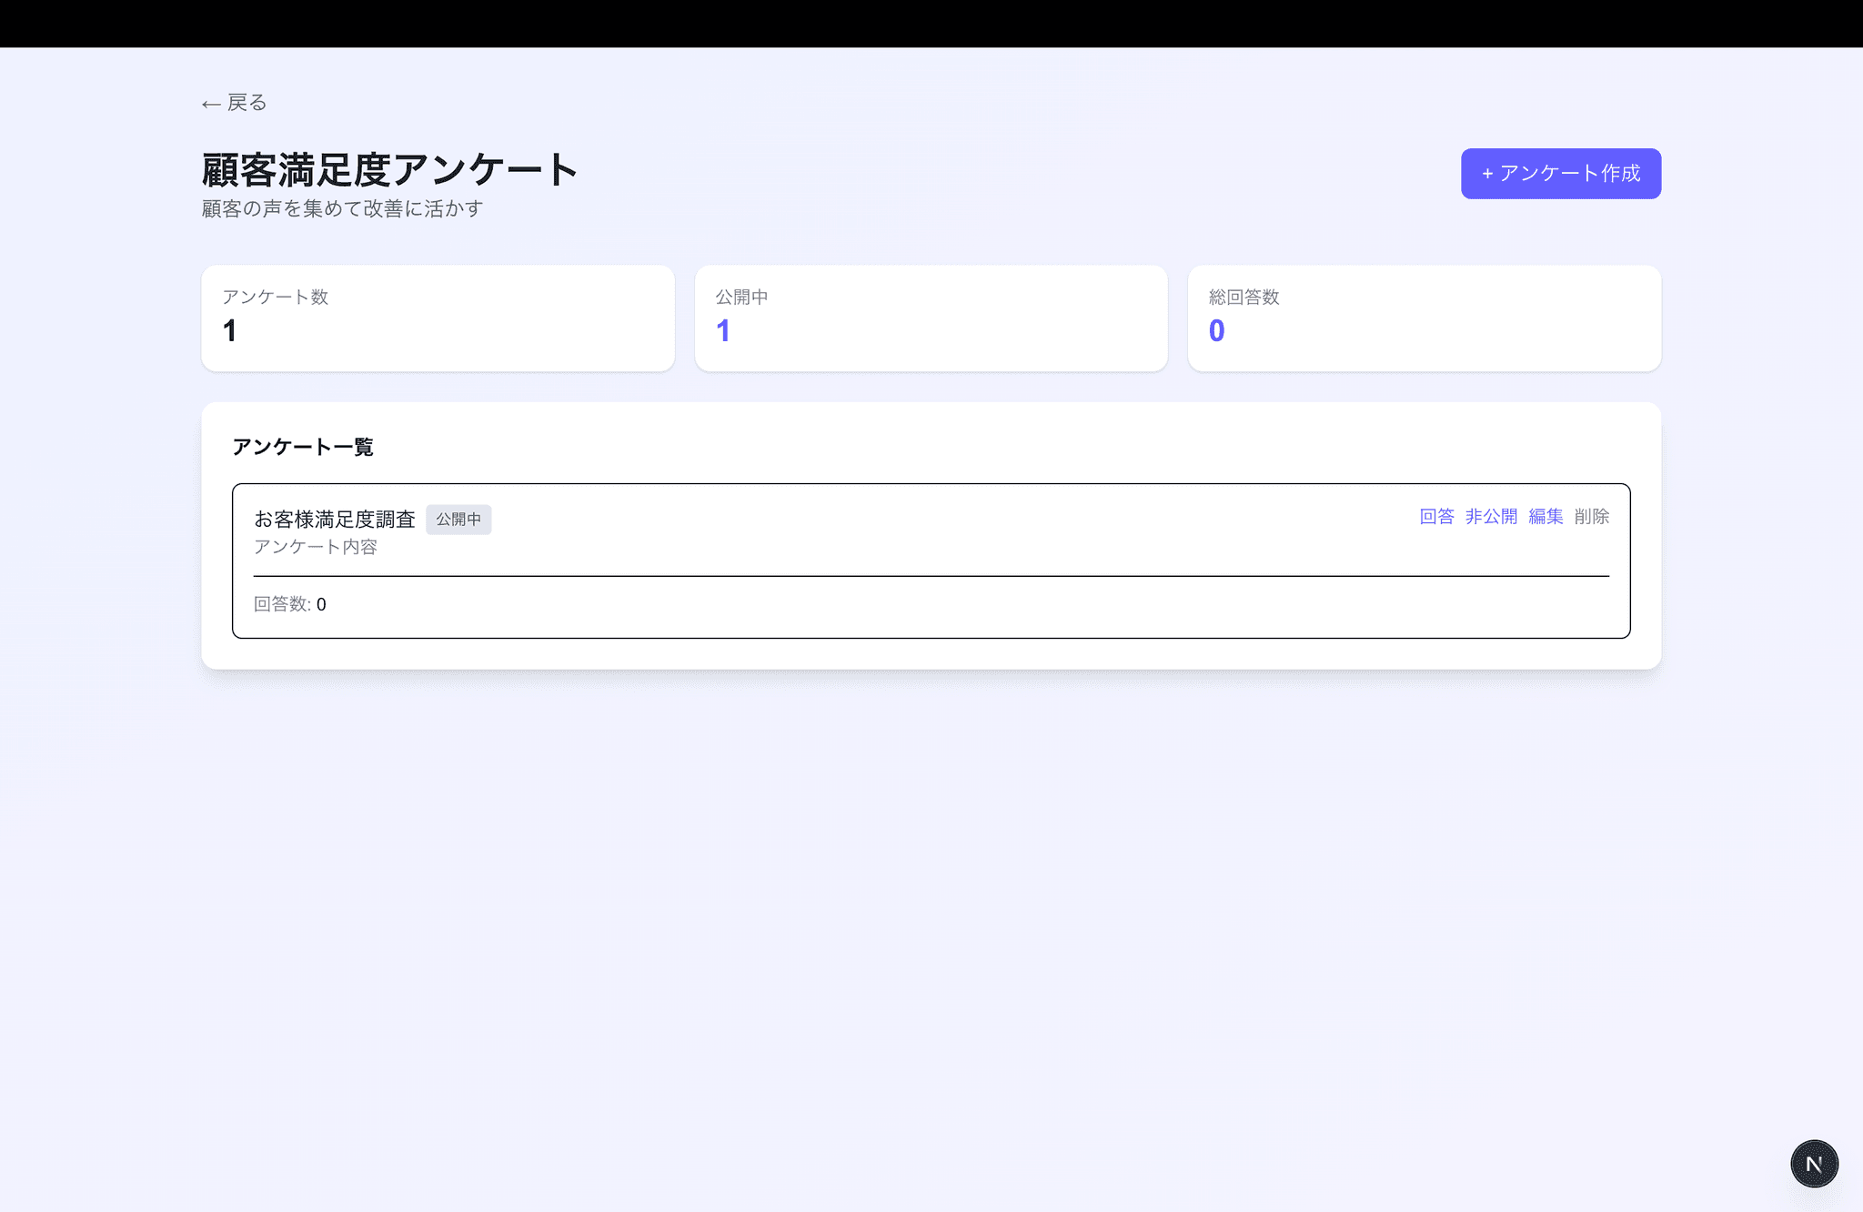Click the ← back arrow
This screenshot has width=1863, height=1212.
pyautogui.click(x=210, y=102)
